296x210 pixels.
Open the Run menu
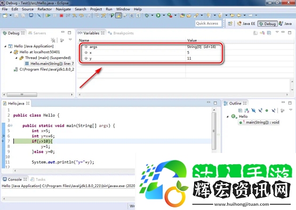(x=109, y=9)
